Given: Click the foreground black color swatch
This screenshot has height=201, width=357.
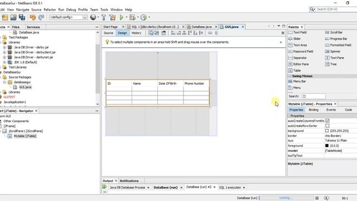Looking at the screenshot, I should (x=327, y=146).
